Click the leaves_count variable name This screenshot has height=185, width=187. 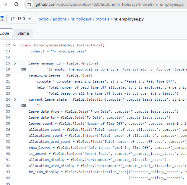[x=41, y=124]
